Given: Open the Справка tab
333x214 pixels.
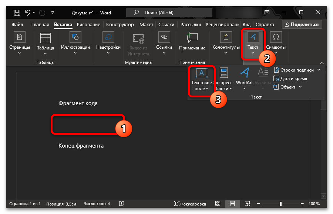Looking at the screenshot, I should coord(265,25).
